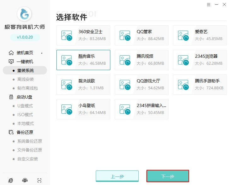Select 本地模式 in sidebar
Screen dimensions: 231x185
coord(26,123)
